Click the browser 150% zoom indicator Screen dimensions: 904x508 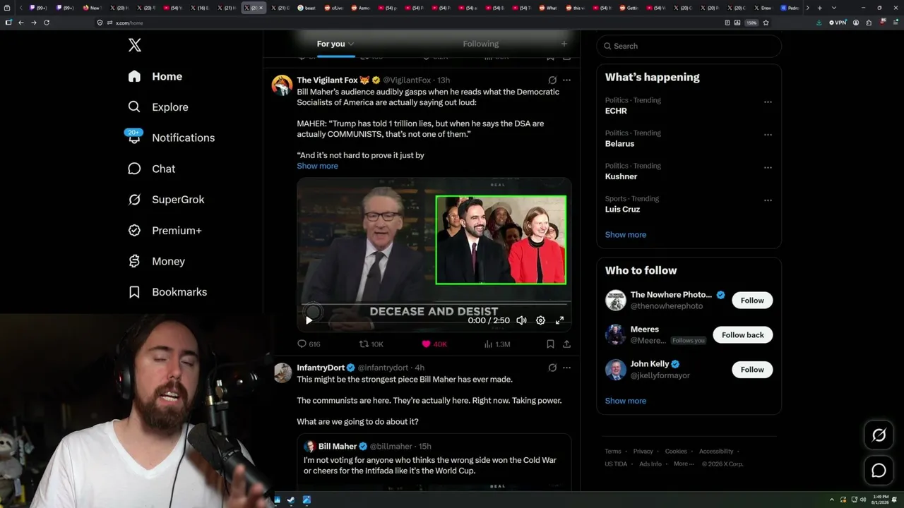pos(751,23)
